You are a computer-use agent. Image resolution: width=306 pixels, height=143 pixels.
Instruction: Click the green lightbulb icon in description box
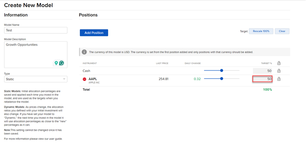[x=56, y=63]
